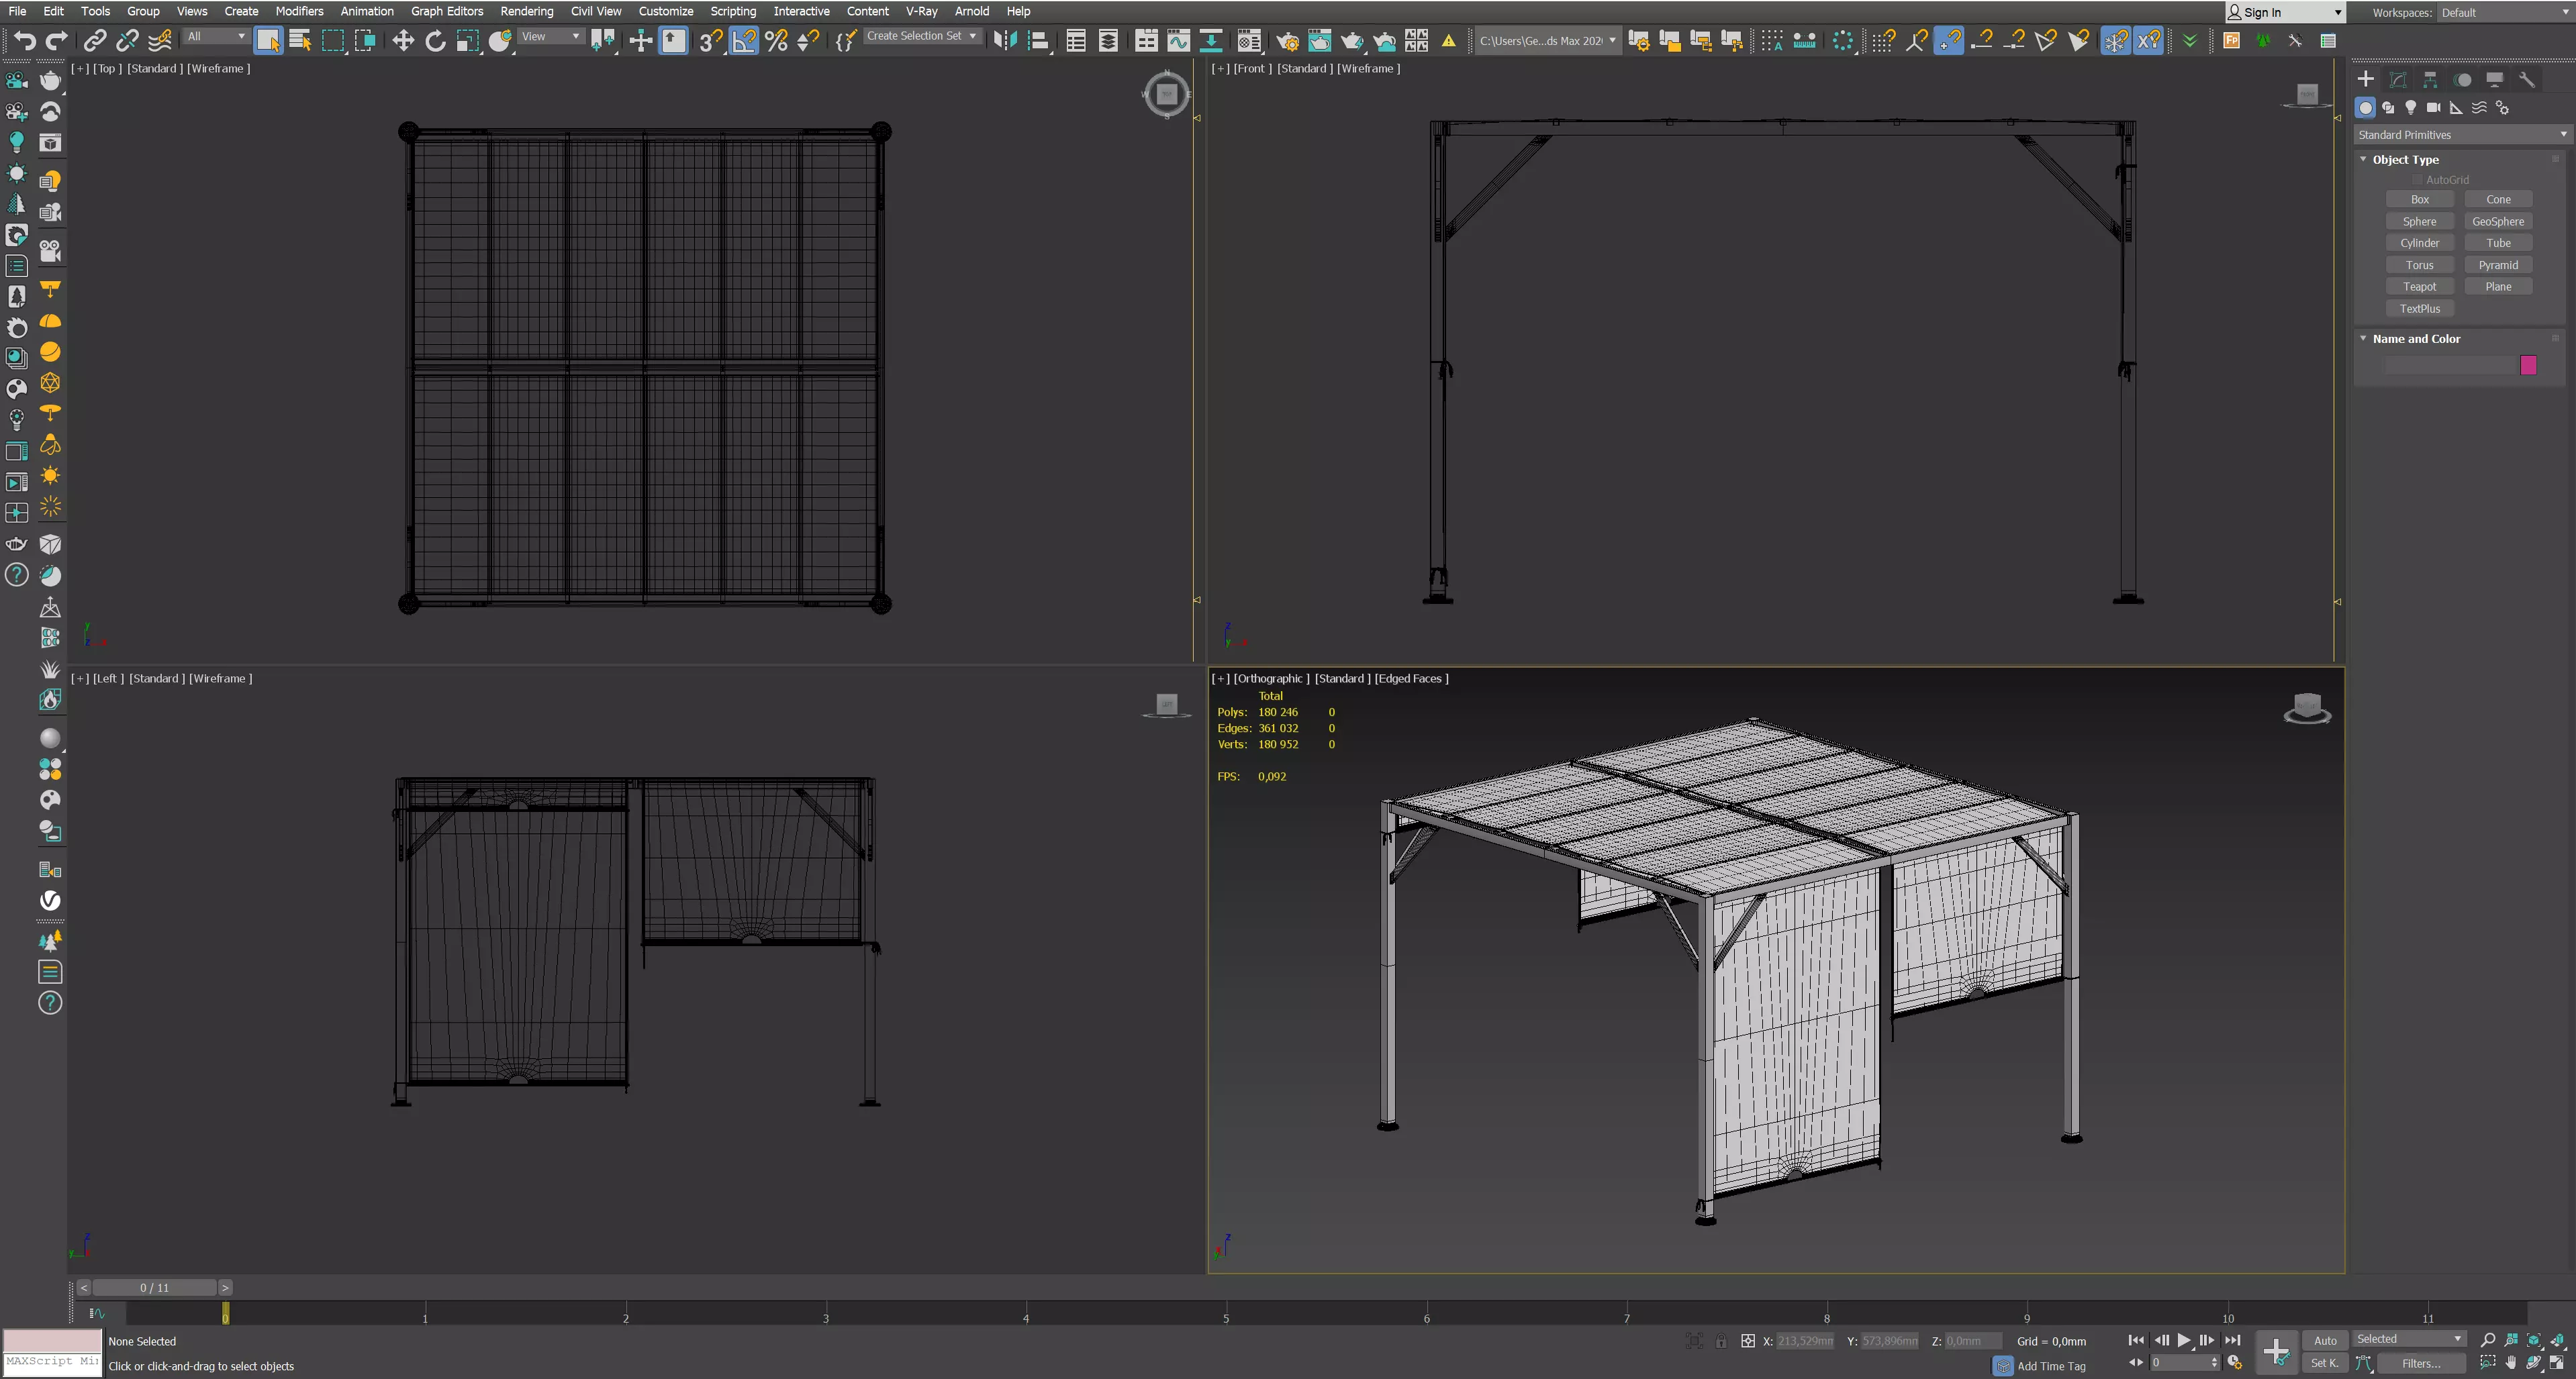Select the Select and Link tool
The width and height of the screenshot is (2576, 1379).
click(94, 40)
